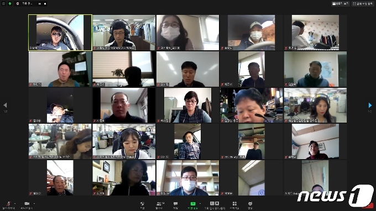This screenshot has width=376, height=211.
Task: Open the meeting info icon at top-left
Action: point(3,4)
